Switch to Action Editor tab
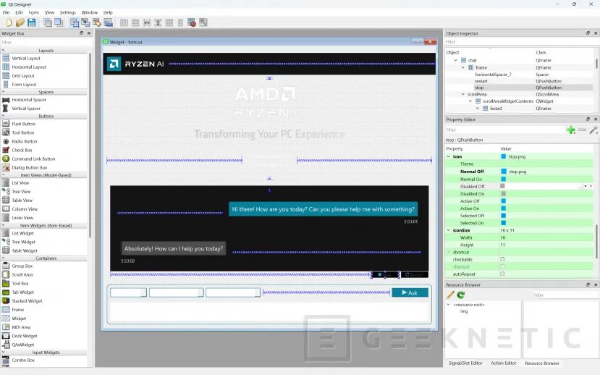 [x=504, y=363]
